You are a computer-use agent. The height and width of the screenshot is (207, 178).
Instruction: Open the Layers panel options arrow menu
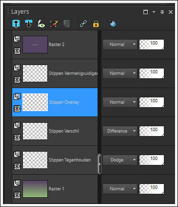pyautogui.click(x=154, y=12)
